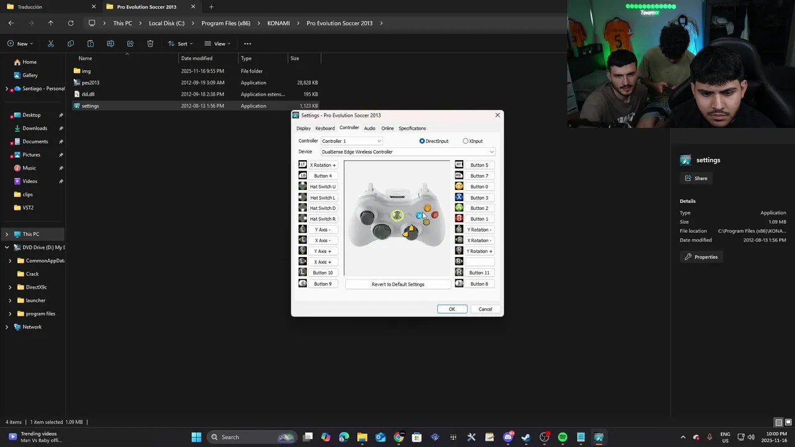795x447 pixels.
Task: Click the LT trigger icon in Settings dialog
Action: coord(302,165)
